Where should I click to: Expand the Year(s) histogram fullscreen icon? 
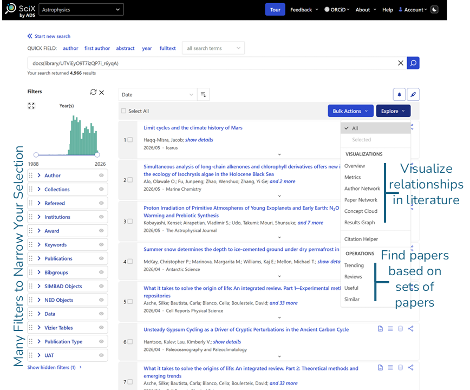31,106
